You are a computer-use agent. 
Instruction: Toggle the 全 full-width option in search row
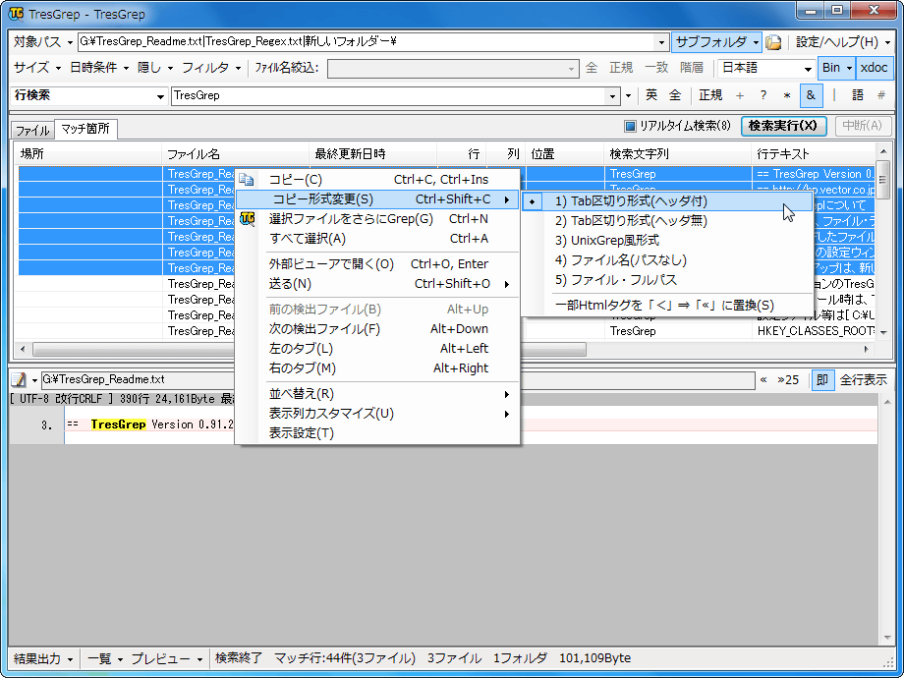click(x=674, y=95)
